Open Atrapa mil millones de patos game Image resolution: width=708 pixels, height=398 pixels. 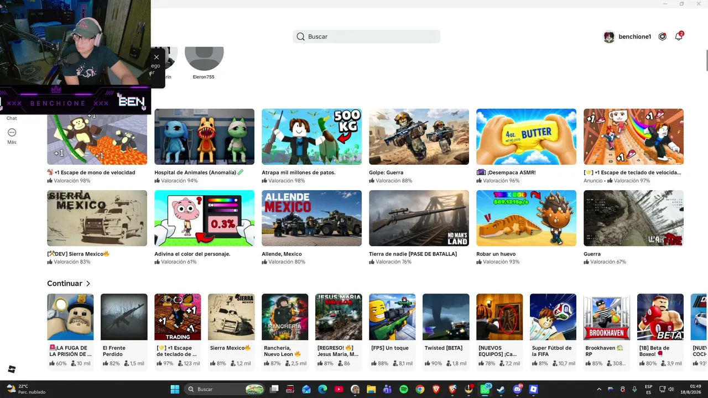tap(312, 137)
